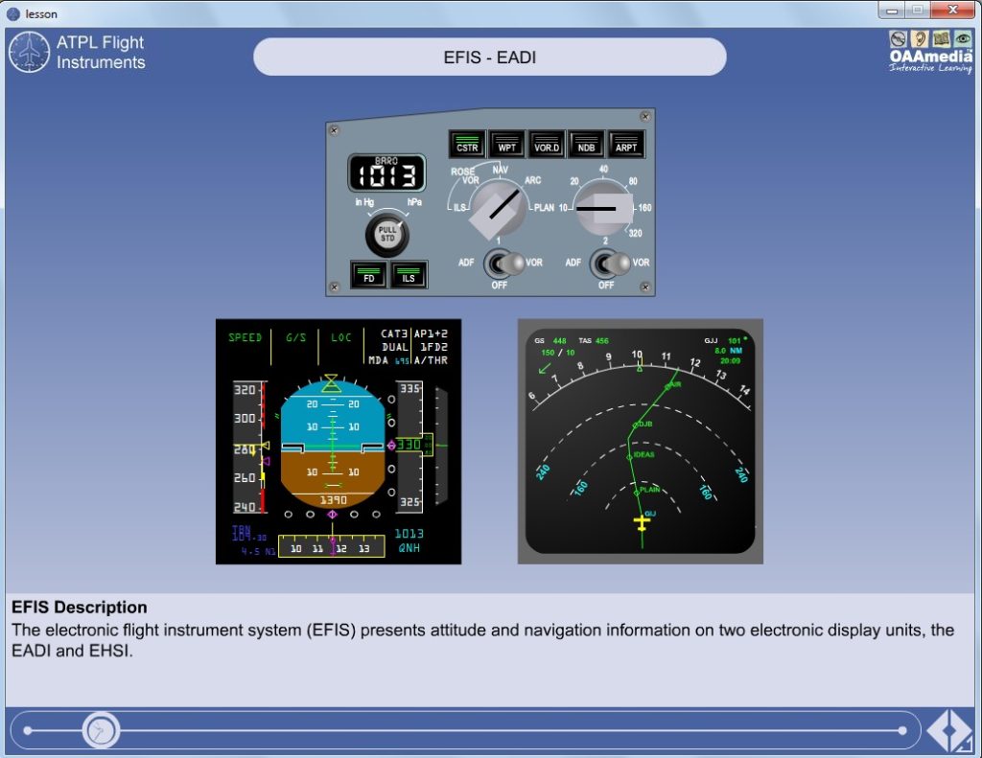Click the clock thumb on the lesson progress slider
982x758 pixels.
[100, 730]
